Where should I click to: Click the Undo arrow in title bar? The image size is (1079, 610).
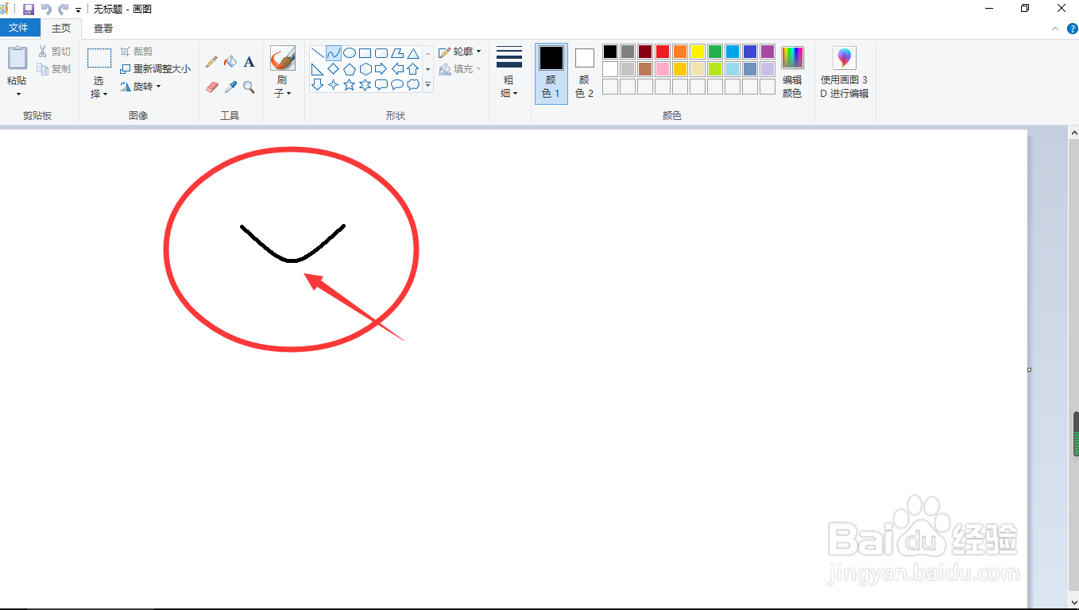click(x=46, y=9)
